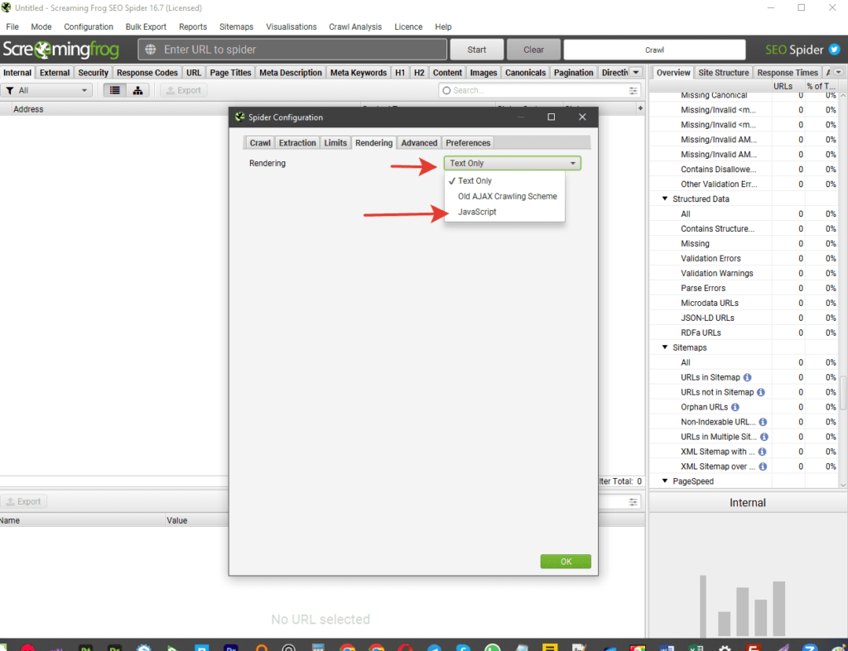Viewport: 848px width, 651px height.
Task: Select Validation Errors row
Action: tap(744, 258)
